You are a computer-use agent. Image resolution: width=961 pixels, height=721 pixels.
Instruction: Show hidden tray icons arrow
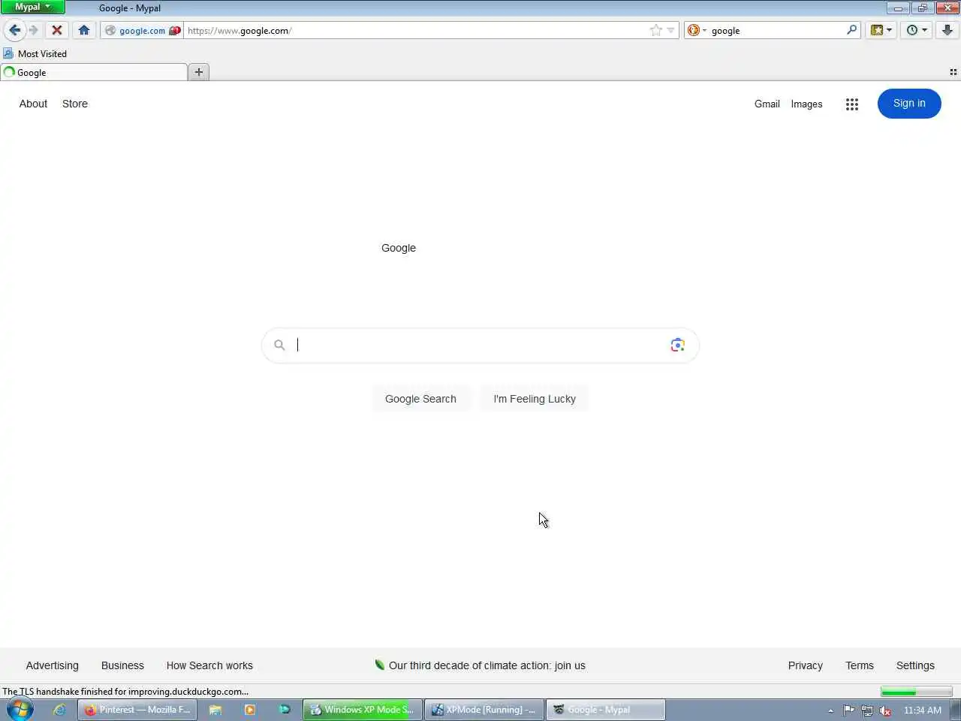(x=830, y=710)
